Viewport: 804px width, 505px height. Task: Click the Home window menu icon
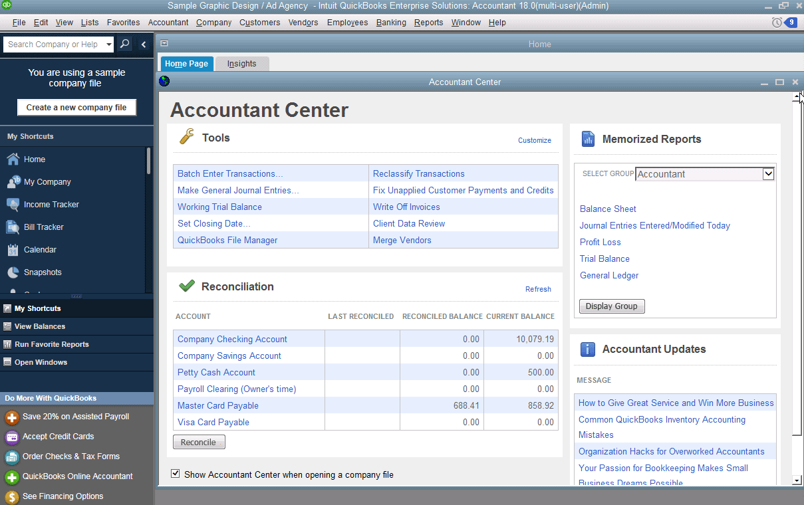click(164, 44)
